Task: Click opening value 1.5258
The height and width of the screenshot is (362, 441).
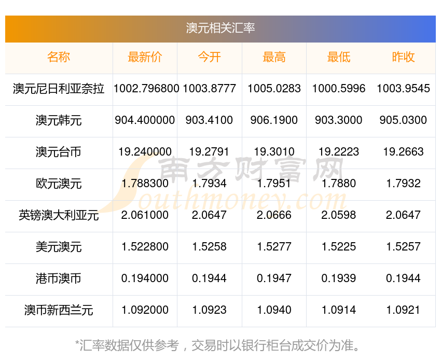Action: click(x=209, y=247)
